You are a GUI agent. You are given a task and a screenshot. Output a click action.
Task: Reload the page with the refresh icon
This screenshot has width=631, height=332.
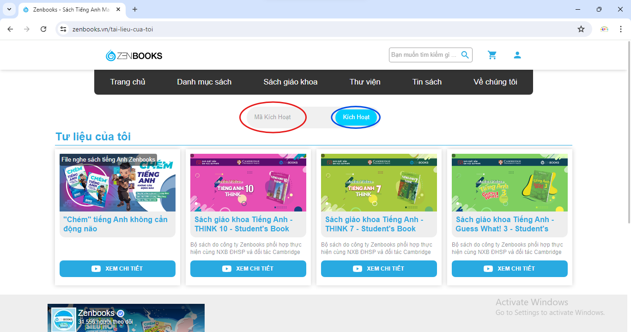[x=43, y=29]
